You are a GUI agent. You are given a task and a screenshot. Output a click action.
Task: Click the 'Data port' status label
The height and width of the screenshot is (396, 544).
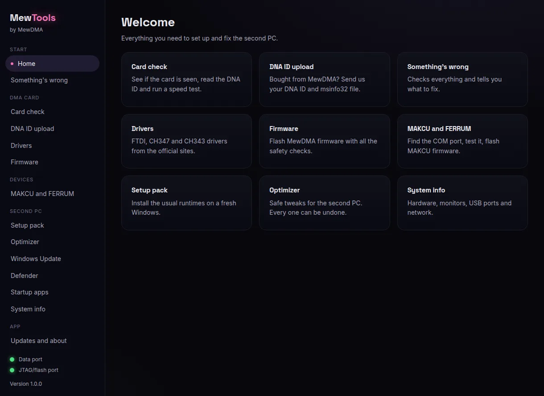click(30, 359)
